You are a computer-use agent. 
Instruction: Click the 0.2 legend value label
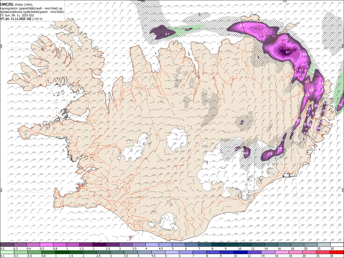pos(2,248)
